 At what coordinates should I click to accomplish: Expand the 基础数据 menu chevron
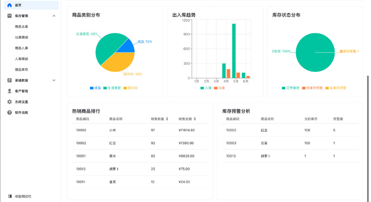54,80
